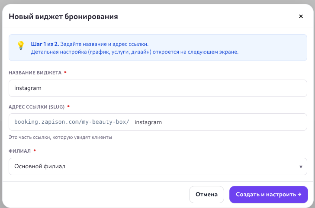Click the Шаг 1 из 2 text

point(45,44)
